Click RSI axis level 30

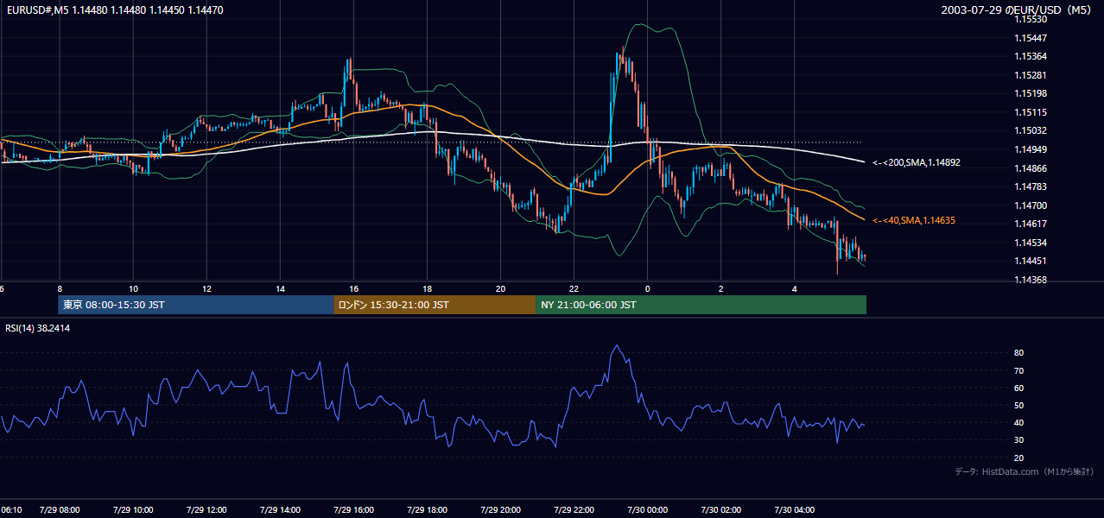coord(1019,440)
